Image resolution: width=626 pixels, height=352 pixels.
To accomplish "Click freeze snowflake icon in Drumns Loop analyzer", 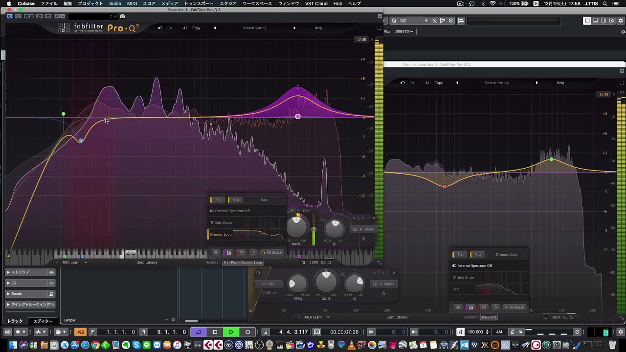I will [458, 308].
